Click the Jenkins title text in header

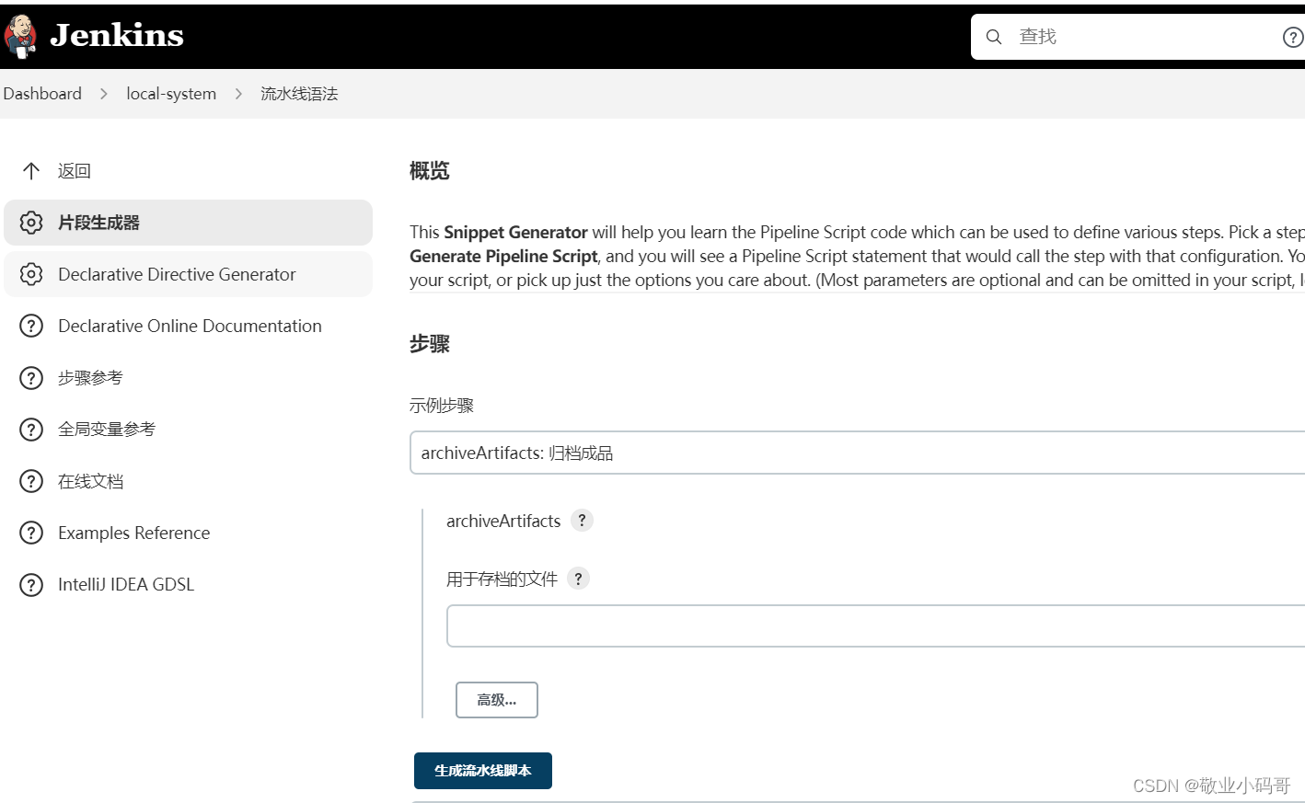[117, 36]
